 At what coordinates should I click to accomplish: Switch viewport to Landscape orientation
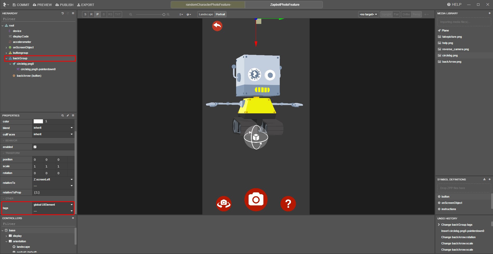[206, 14]
